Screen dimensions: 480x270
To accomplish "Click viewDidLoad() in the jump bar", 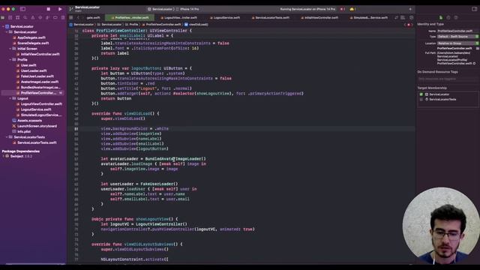I will (196, 25).
